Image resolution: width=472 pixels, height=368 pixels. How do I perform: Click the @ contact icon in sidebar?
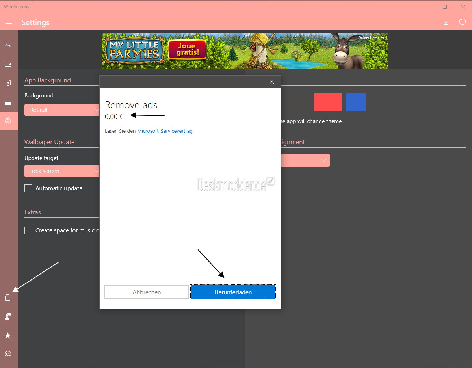pos(8,354)
